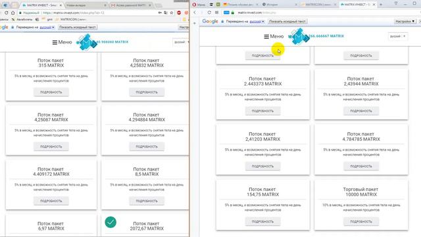The width and height of the screenshot is (421, 237).
Task: Click the Opera sidebar plus button
Action: pos(195,24)
